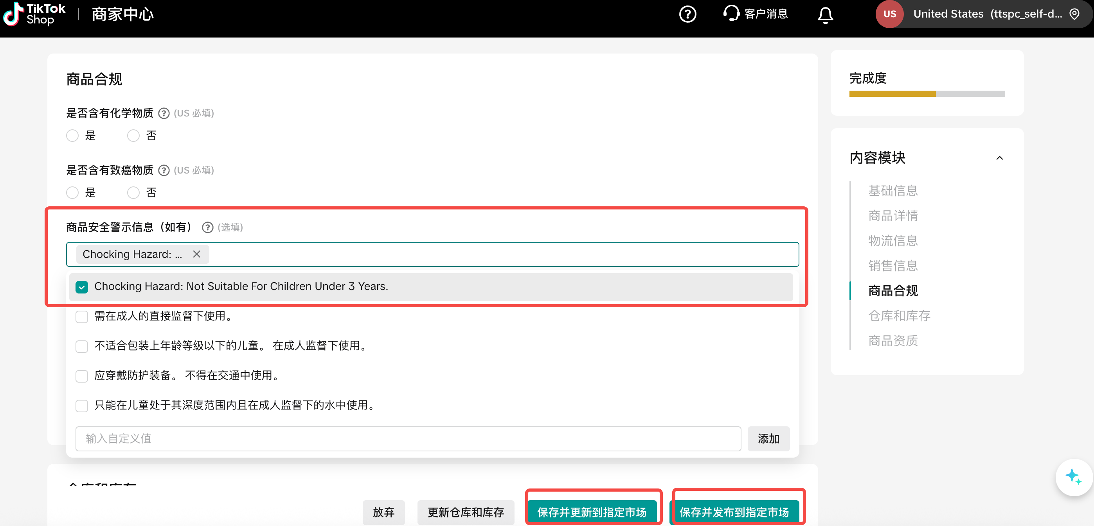Click help icon next to 是否含有化学物质
The image size is (1094, 526).
164,113
